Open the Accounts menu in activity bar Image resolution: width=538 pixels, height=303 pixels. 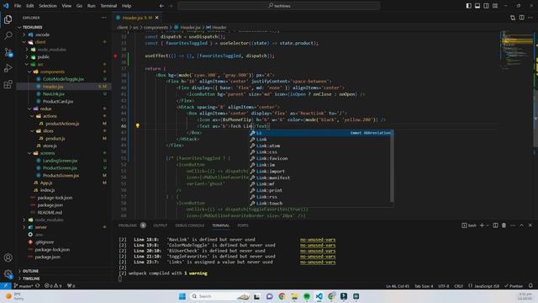[8, 258]
